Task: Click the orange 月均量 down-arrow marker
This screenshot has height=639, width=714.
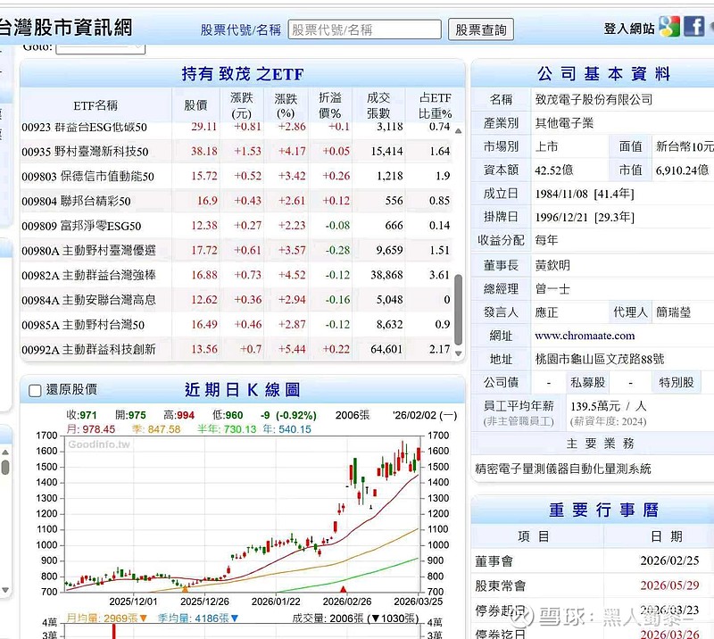Action: click(144, 618)
